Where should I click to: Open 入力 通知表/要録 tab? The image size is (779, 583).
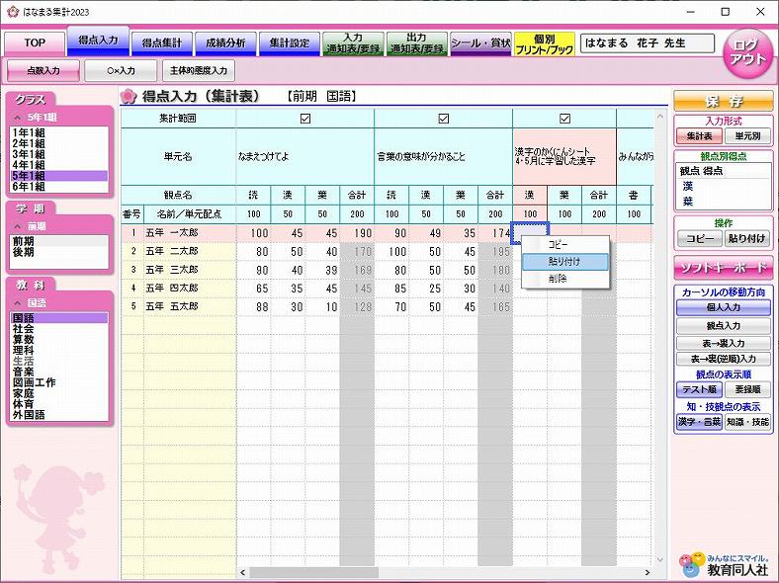(353, 43)
